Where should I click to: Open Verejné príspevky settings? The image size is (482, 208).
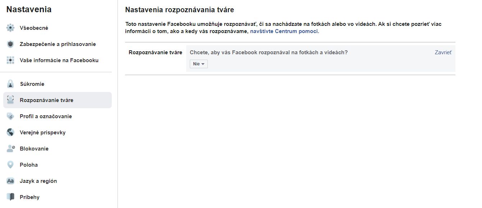click(58, 133)
